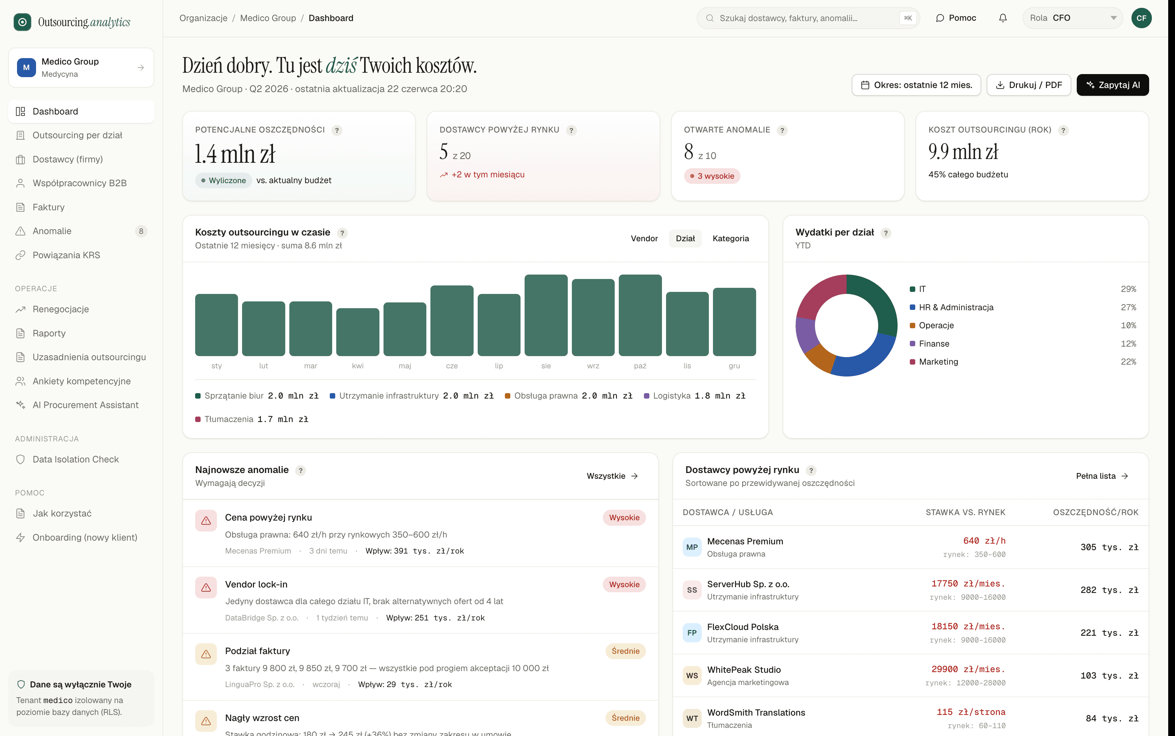Click the shield icon in Dane są wyłącznie Twoje
The width and height of the screenshot is (1175, 736).
click(21, 684)
